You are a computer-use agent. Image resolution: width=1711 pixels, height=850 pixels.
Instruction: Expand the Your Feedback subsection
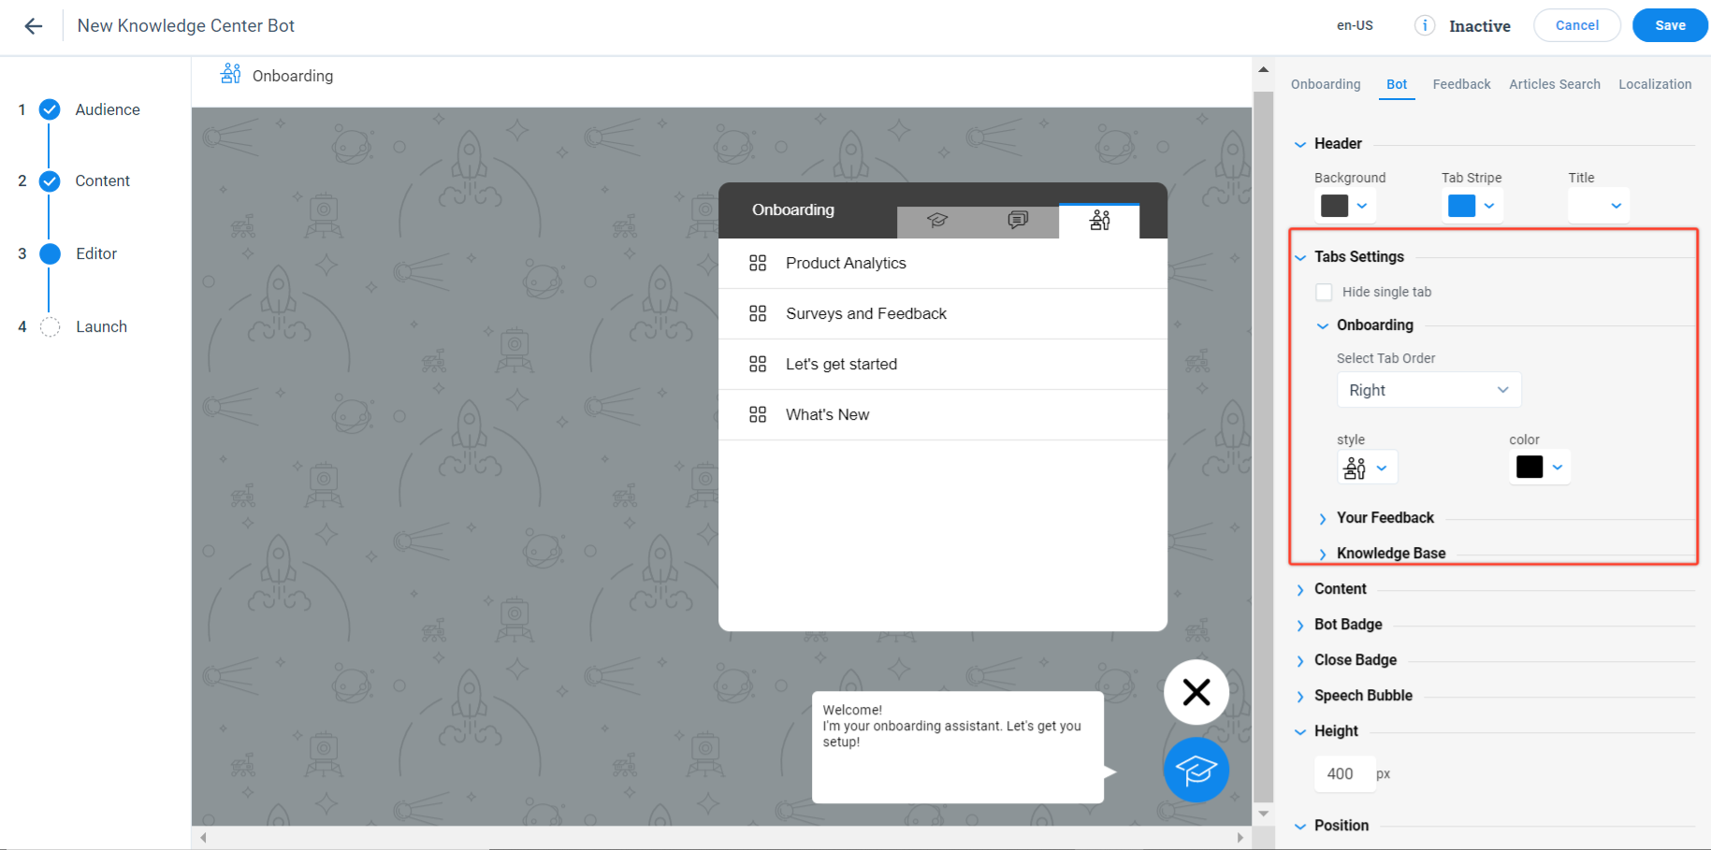click(1323, 518)
